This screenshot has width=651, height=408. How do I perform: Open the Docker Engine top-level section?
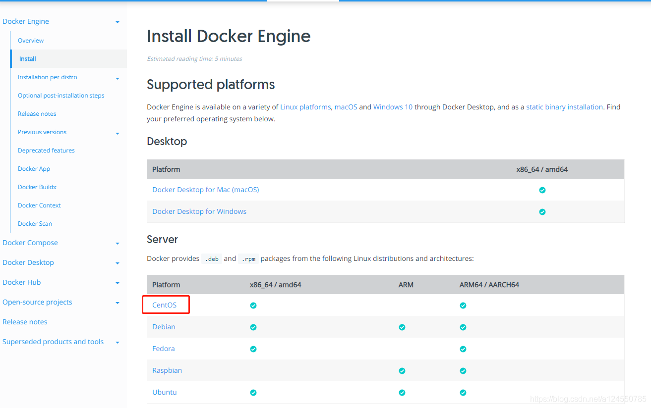[26, 22]
